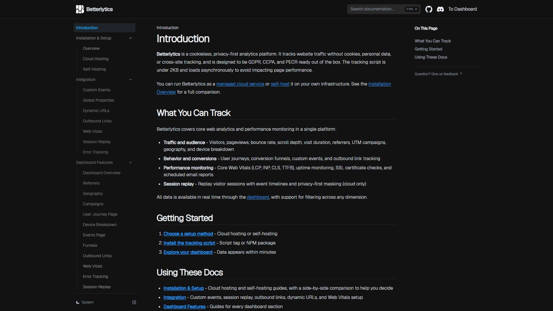Collapse the Dashboard Features section
Viewport: 553px width, 311px height.
104,162
